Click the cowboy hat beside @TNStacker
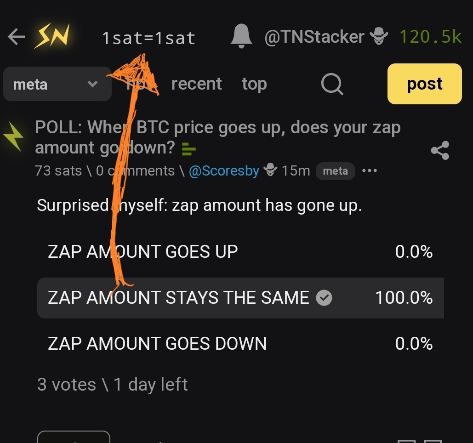 coord(378,37)
